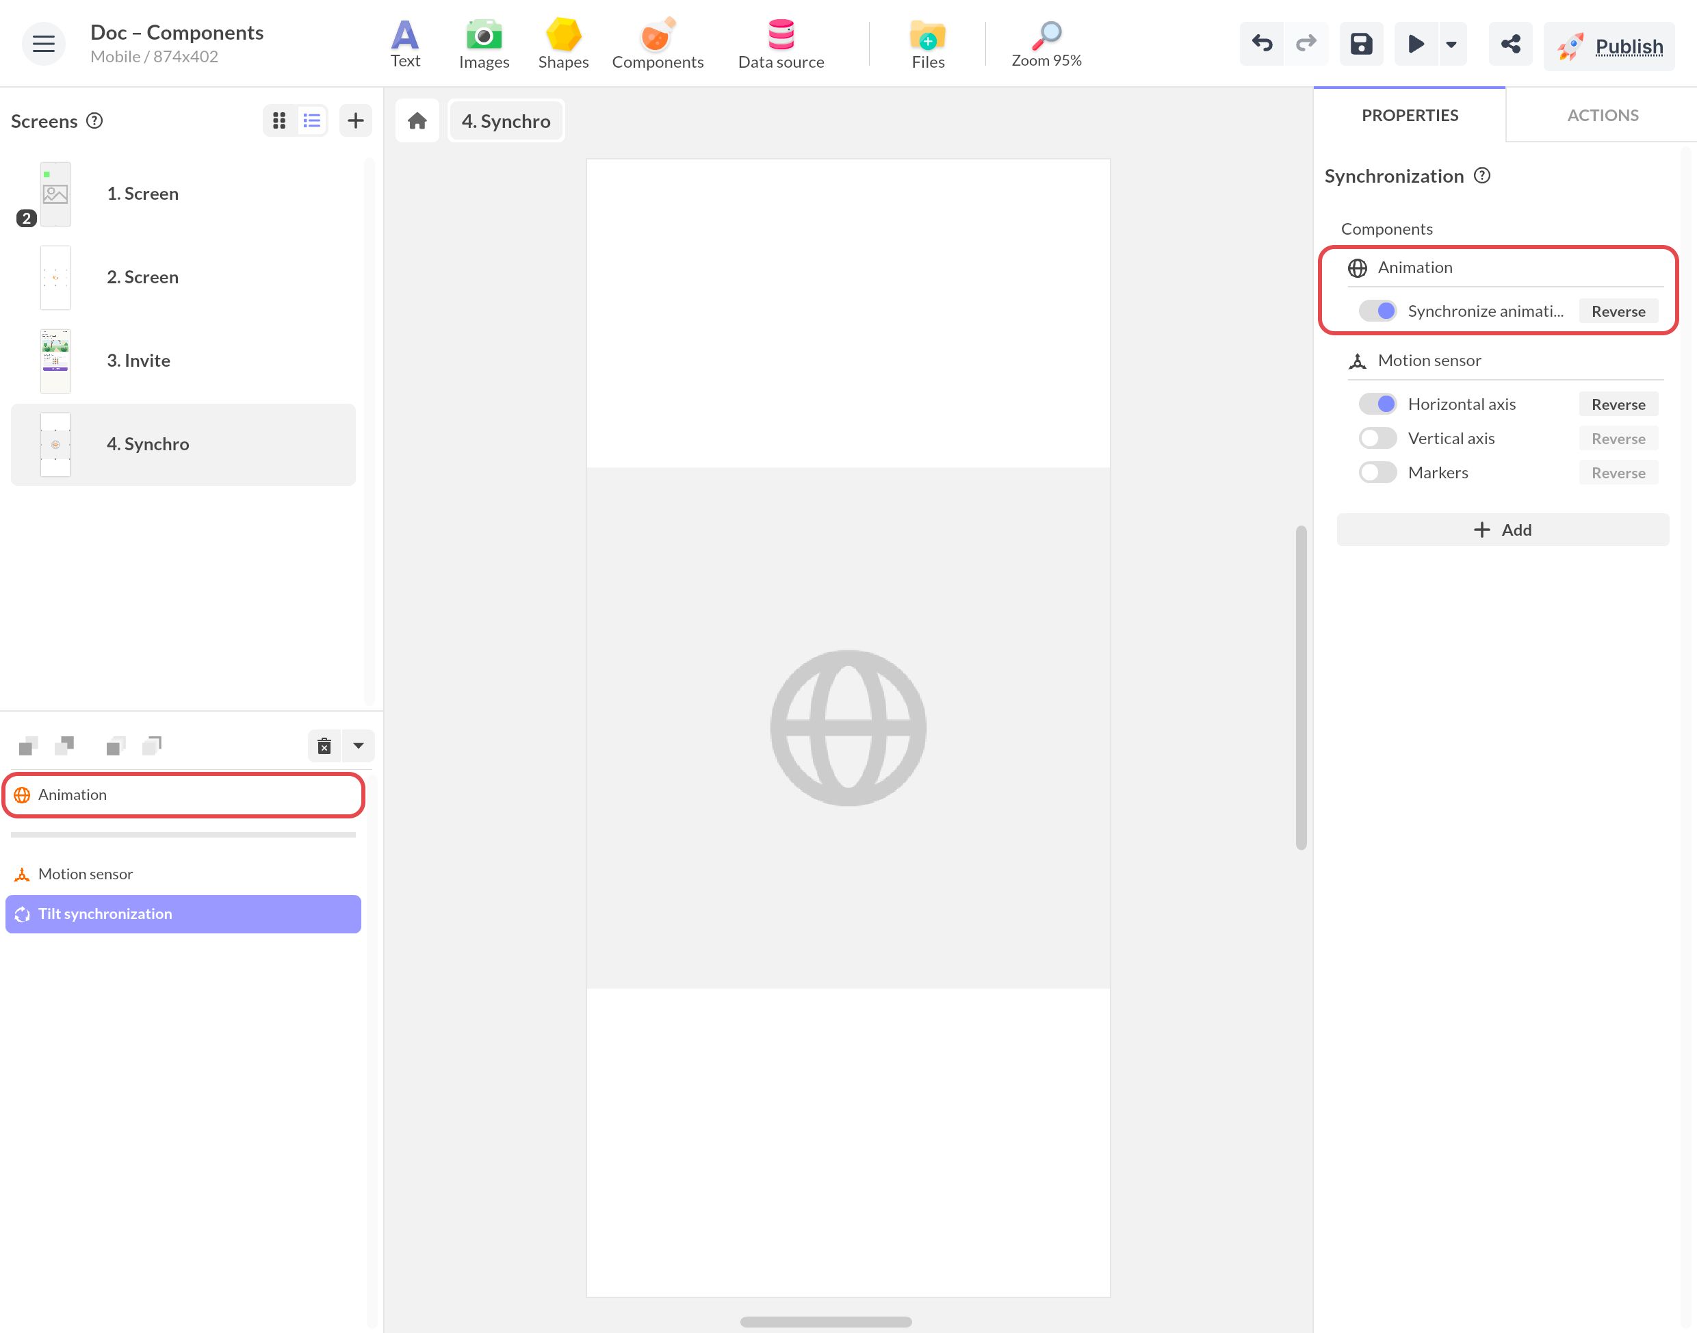Undo the last action
Viewport: 1697px width, 1333px height.
tap(1262, 44)
